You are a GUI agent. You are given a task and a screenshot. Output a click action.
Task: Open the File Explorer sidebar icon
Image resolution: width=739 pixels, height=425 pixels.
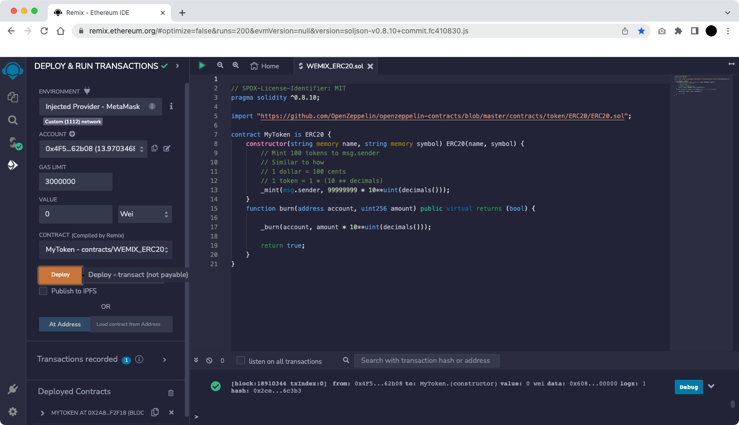click(x=13, y=97)
